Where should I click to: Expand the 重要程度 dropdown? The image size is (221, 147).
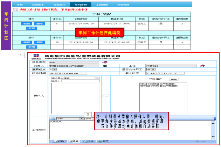pyautogui.click(x=55, y=69)
